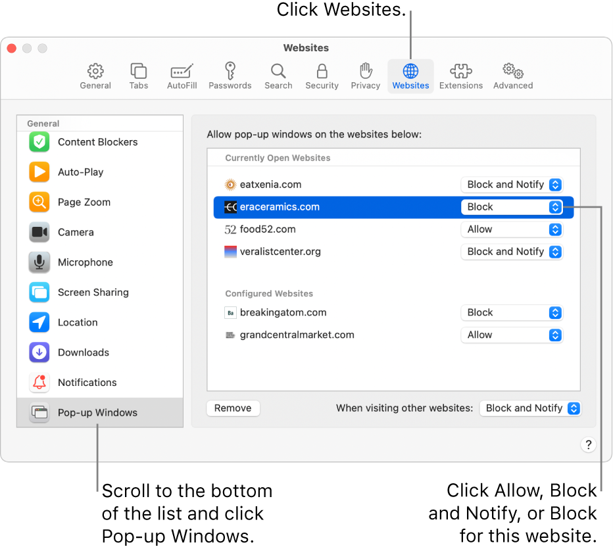The image size is (613, 551).
Task: Open the Privacy hand icon
Action: (366, 71)
